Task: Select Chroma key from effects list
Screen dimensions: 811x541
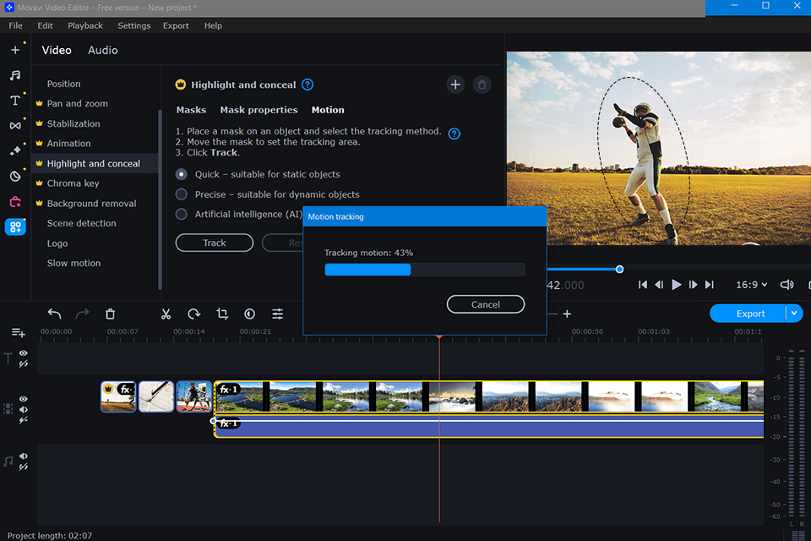Action: coord(73,183)
